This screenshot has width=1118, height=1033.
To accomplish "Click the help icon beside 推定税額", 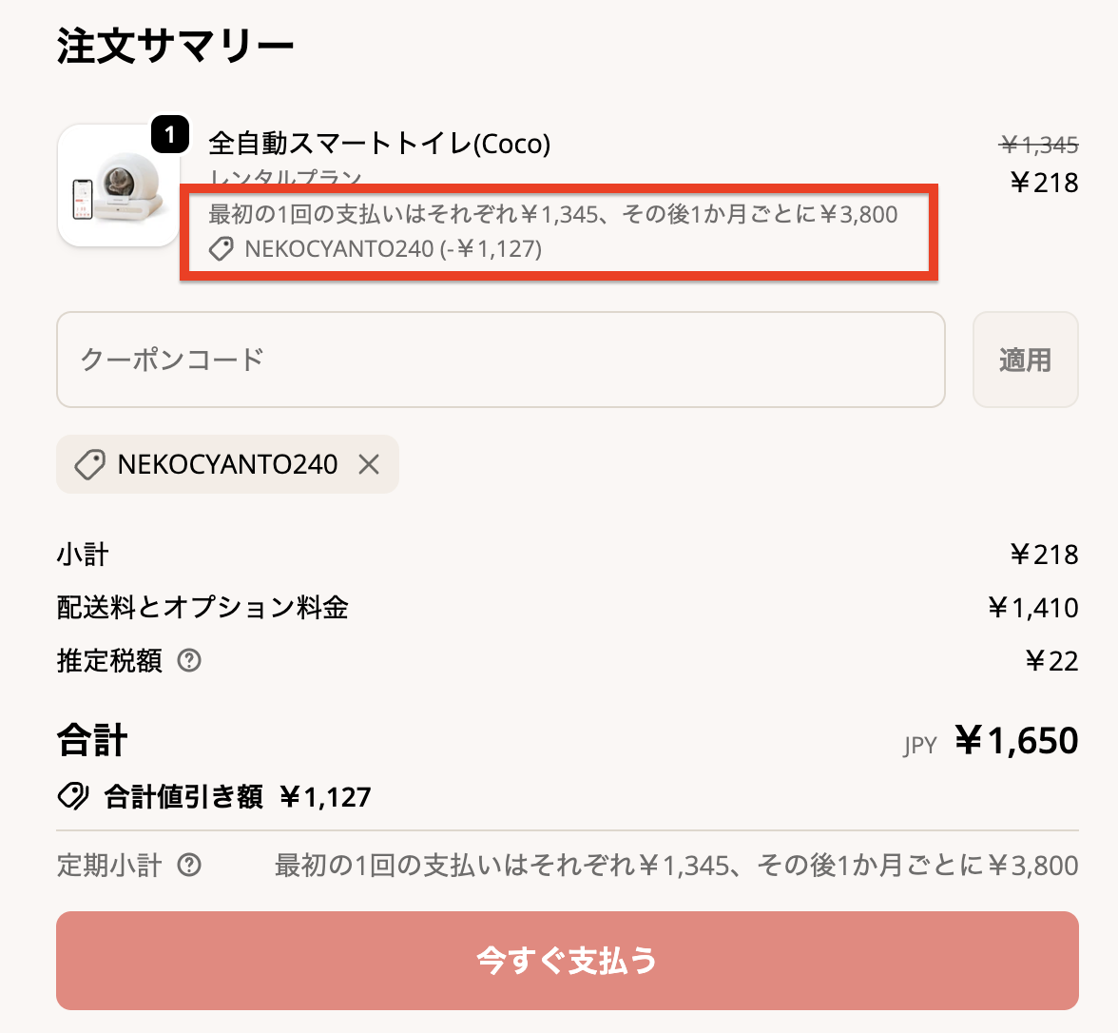I will pyautogui.click(x=189, y=660).
